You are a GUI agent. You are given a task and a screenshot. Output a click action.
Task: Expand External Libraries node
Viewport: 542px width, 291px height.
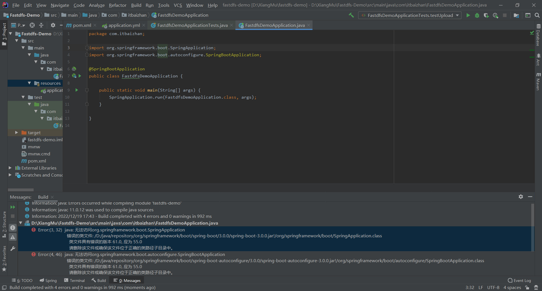pyautogui.click(x=10, y=168)
